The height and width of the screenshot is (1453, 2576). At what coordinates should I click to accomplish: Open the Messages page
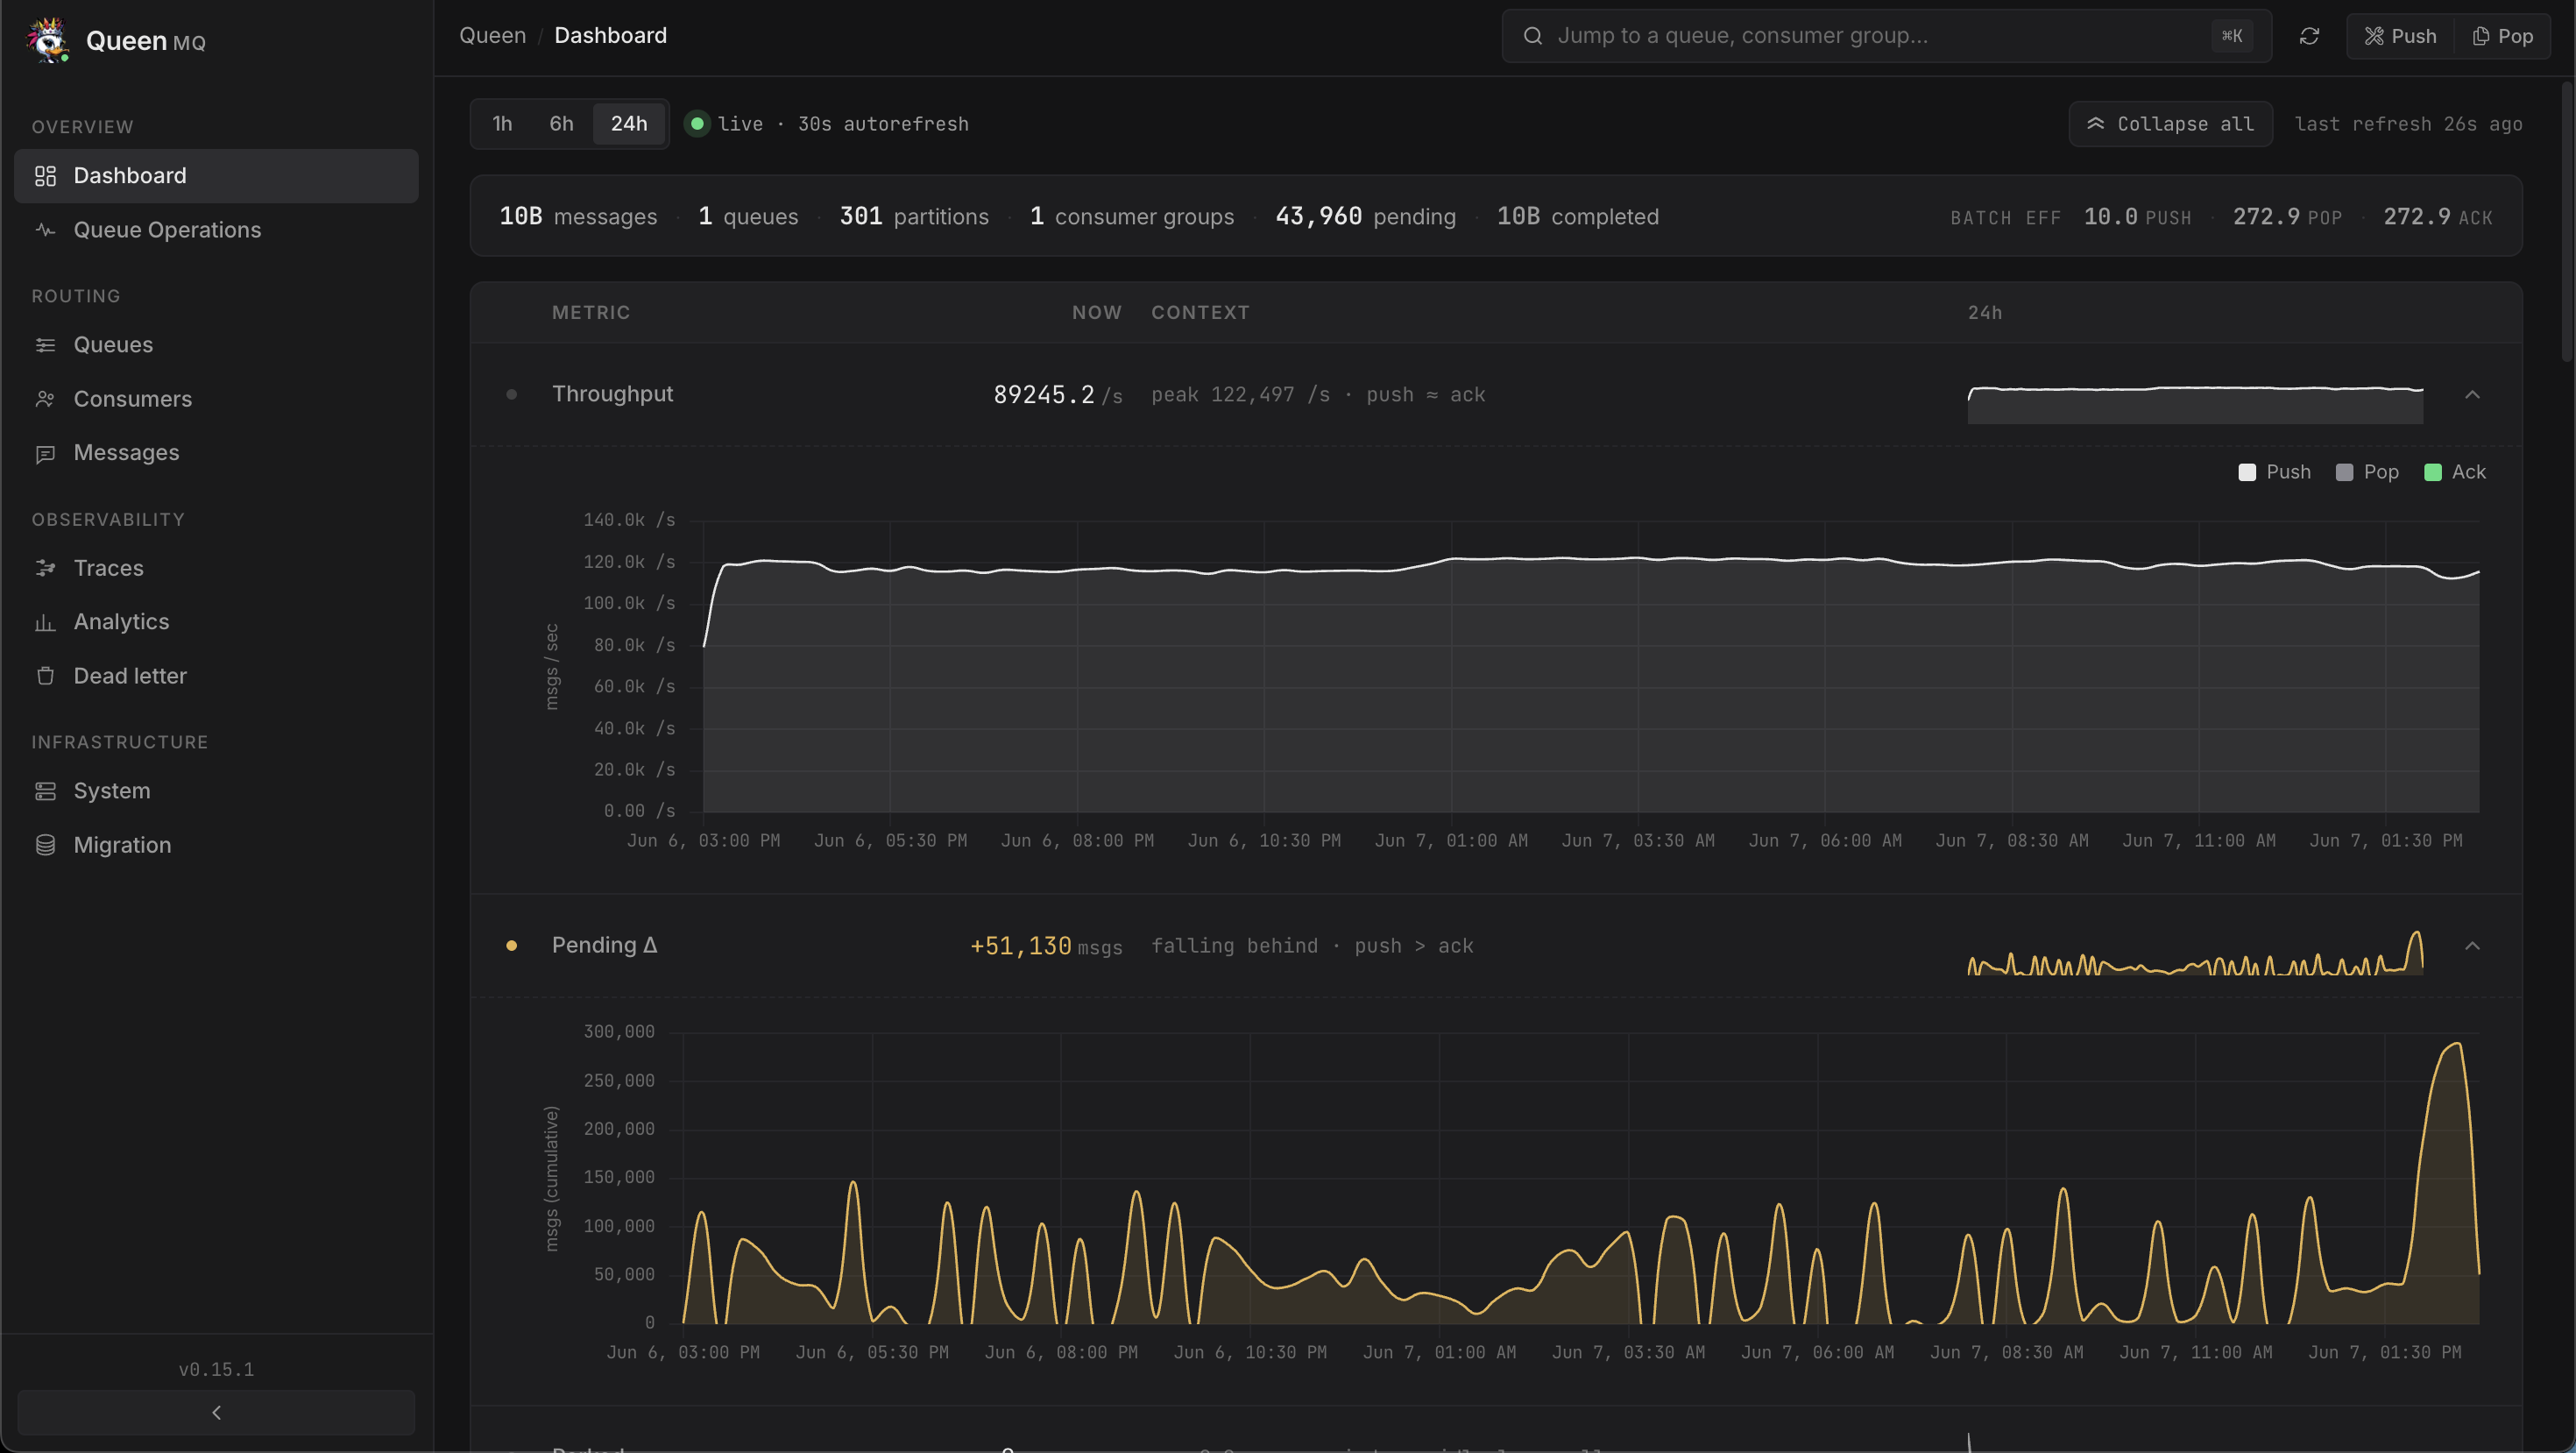pos(216,453)
